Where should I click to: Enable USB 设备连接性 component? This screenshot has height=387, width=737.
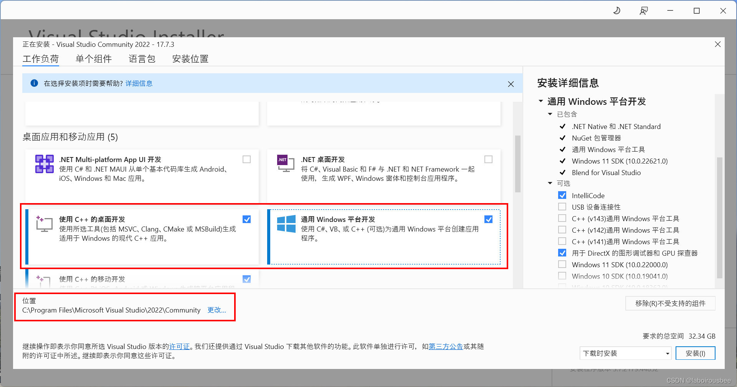click(562, 207)
